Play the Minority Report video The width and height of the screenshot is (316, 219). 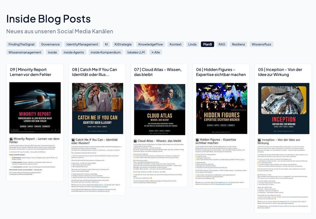point(11,130)
